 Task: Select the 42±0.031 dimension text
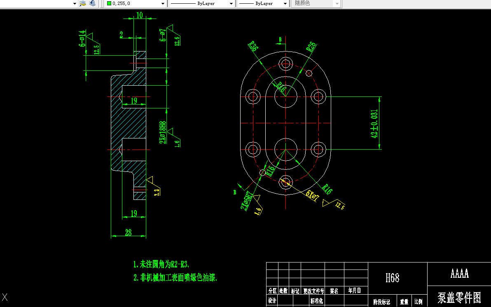click(374, 124)
